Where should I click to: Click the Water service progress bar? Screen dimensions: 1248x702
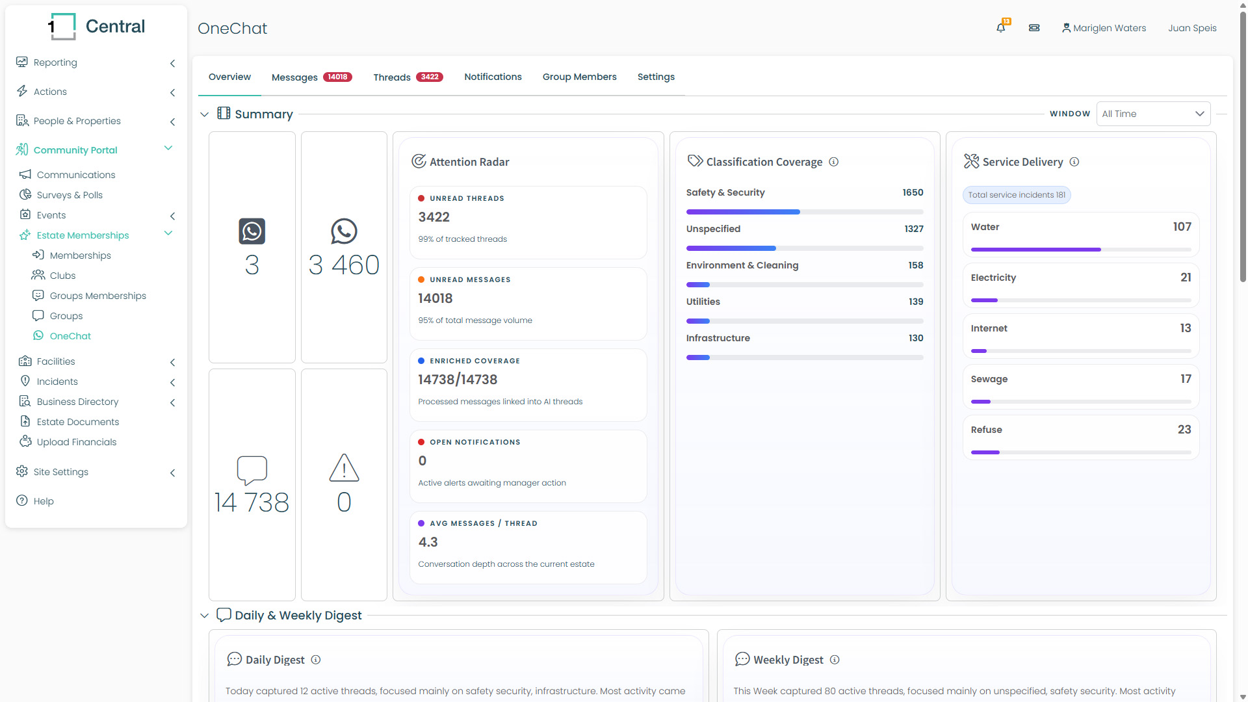1081,250
